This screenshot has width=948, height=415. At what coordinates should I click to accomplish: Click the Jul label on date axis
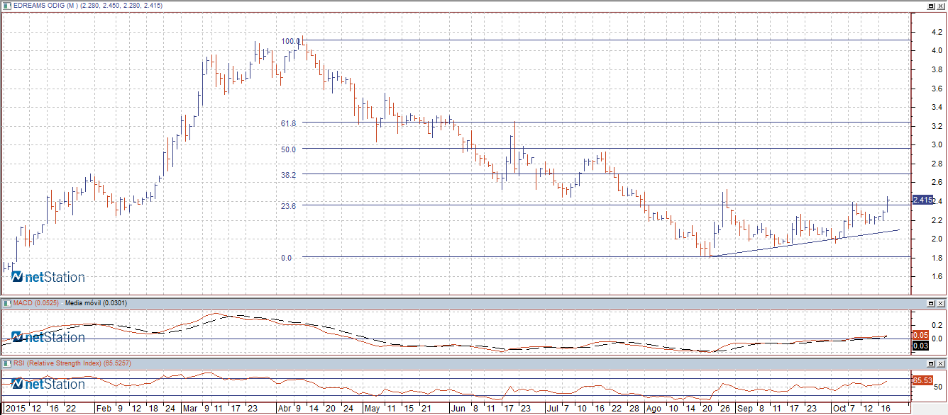[x=551, y=409]
